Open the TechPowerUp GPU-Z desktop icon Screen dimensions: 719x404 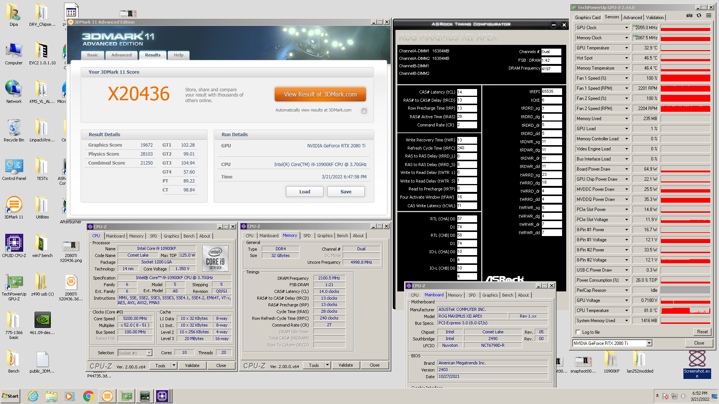(x=14, y=287)
